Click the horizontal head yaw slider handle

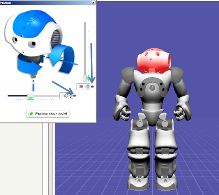click(x=30, y=96)
